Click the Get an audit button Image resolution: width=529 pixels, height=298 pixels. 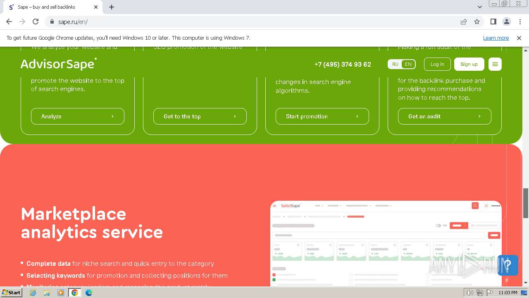[x=445, y=116]
